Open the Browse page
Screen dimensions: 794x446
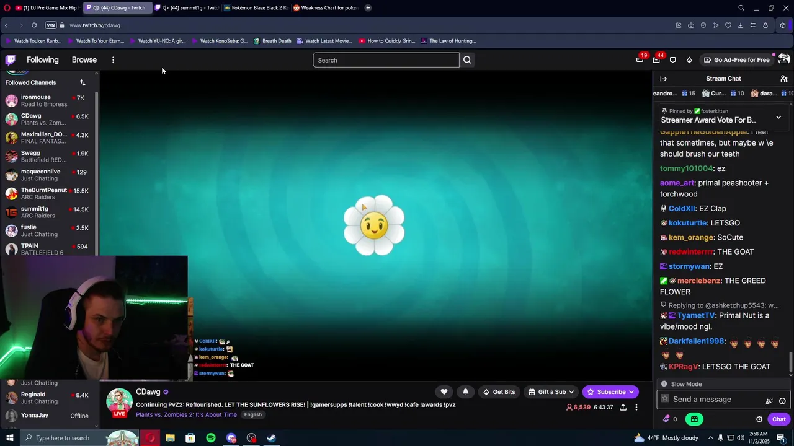(84, 60)
